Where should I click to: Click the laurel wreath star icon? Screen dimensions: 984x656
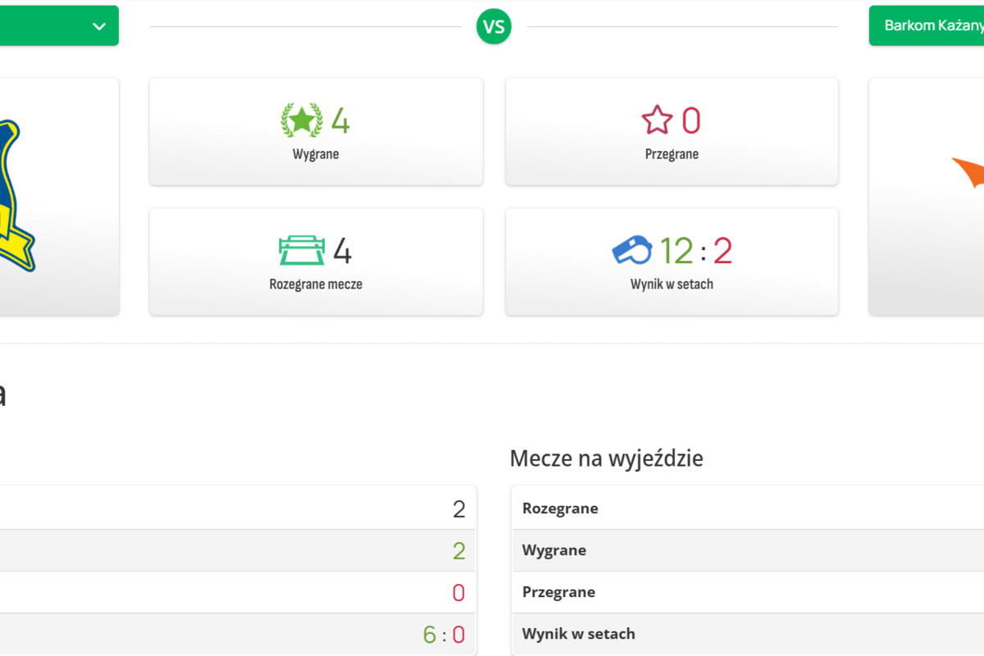click(x=301, y=121)
